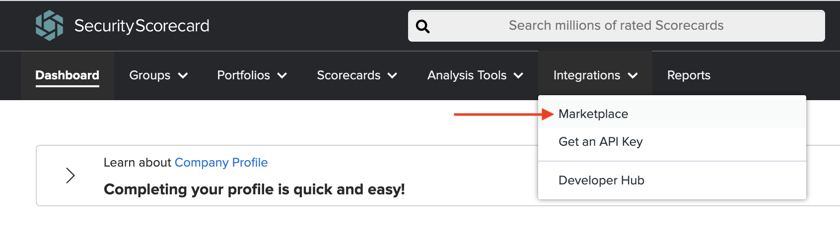
Task: Open the Portfolios dropdown menu
Action: click(x=252, y=75)
